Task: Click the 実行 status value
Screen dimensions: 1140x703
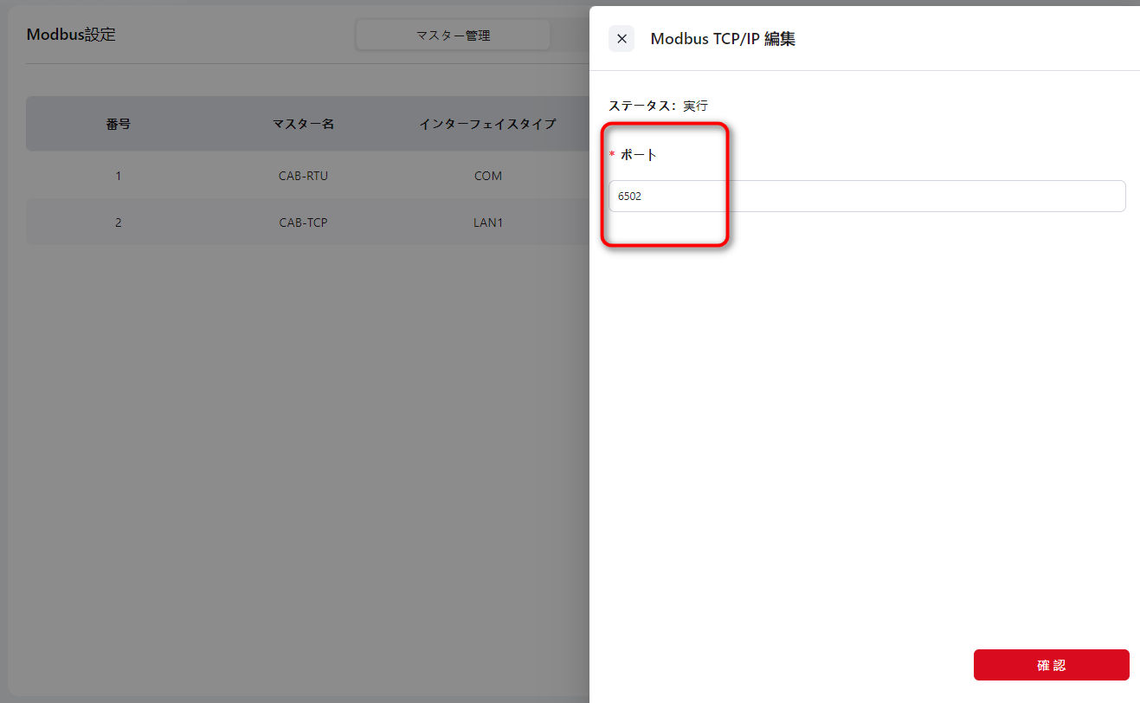Action: coord(695,106)
